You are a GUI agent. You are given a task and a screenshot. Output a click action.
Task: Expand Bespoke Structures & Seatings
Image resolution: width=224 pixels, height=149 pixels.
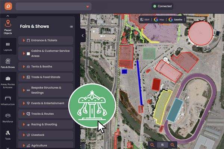[46, 90]
